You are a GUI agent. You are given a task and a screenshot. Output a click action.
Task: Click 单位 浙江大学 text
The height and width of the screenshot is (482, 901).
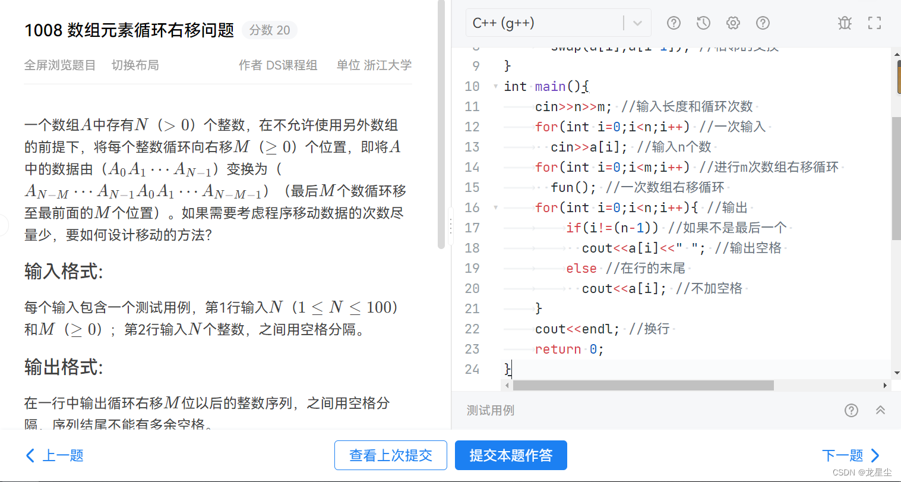pos(374,65)
